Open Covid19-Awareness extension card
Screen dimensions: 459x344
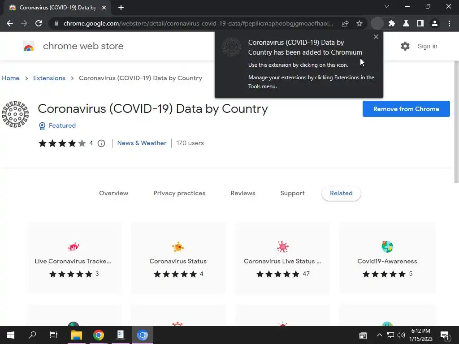coord(387,258)
